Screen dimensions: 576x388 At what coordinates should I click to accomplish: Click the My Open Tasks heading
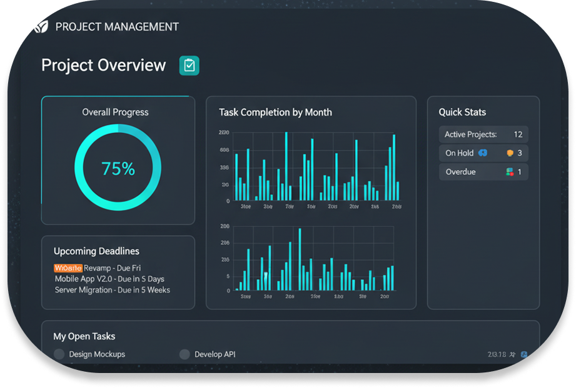click(x=84, y=336)
